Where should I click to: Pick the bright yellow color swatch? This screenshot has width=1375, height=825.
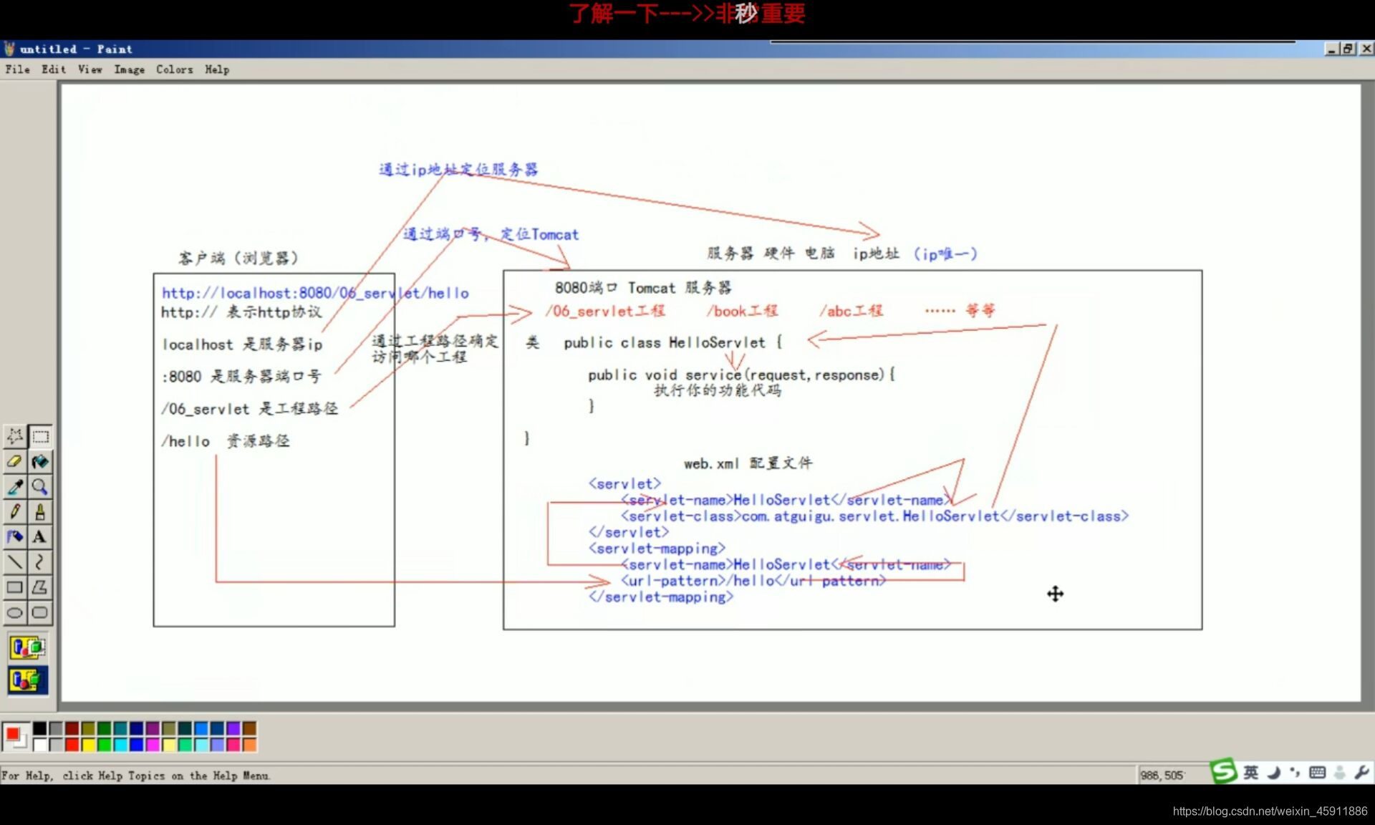coord(88,745)
